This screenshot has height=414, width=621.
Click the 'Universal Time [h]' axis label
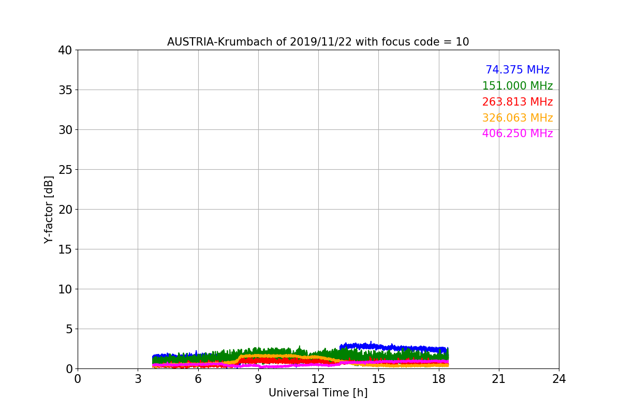pos(318,393)
